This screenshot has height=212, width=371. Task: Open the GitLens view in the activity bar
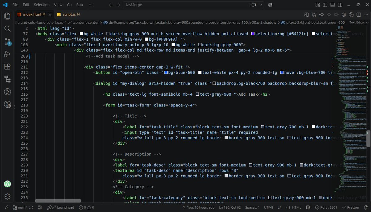(x=7, y=92)
